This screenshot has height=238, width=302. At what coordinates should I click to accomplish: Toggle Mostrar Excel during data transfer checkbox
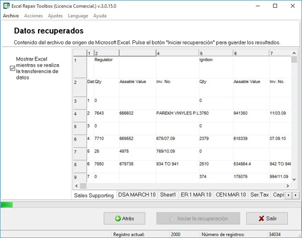[12, 68]
